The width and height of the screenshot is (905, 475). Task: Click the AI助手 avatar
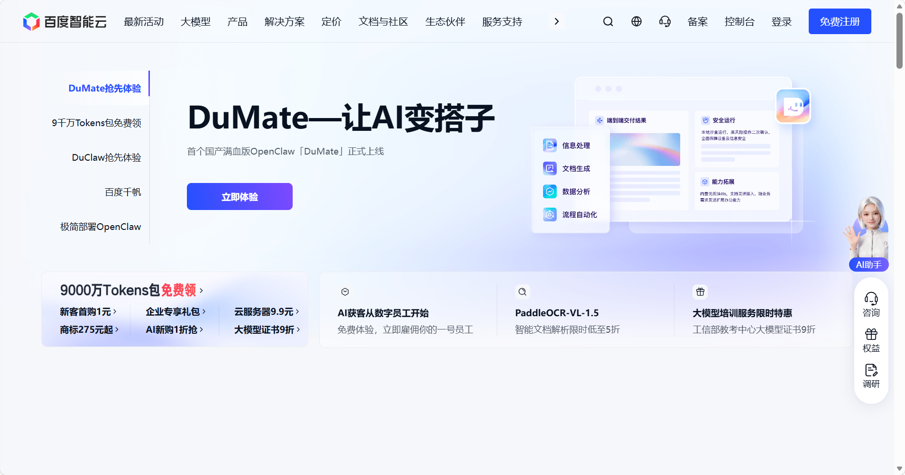(x=868, y=234)
